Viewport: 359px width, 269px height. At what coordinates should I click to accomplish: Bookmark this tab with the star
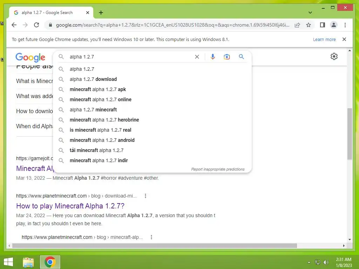tap(309, 25)
